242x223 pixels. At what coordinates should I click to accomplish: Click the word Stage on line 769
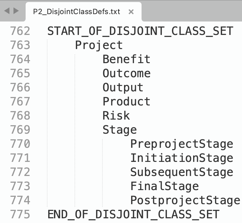coord(120,130)
